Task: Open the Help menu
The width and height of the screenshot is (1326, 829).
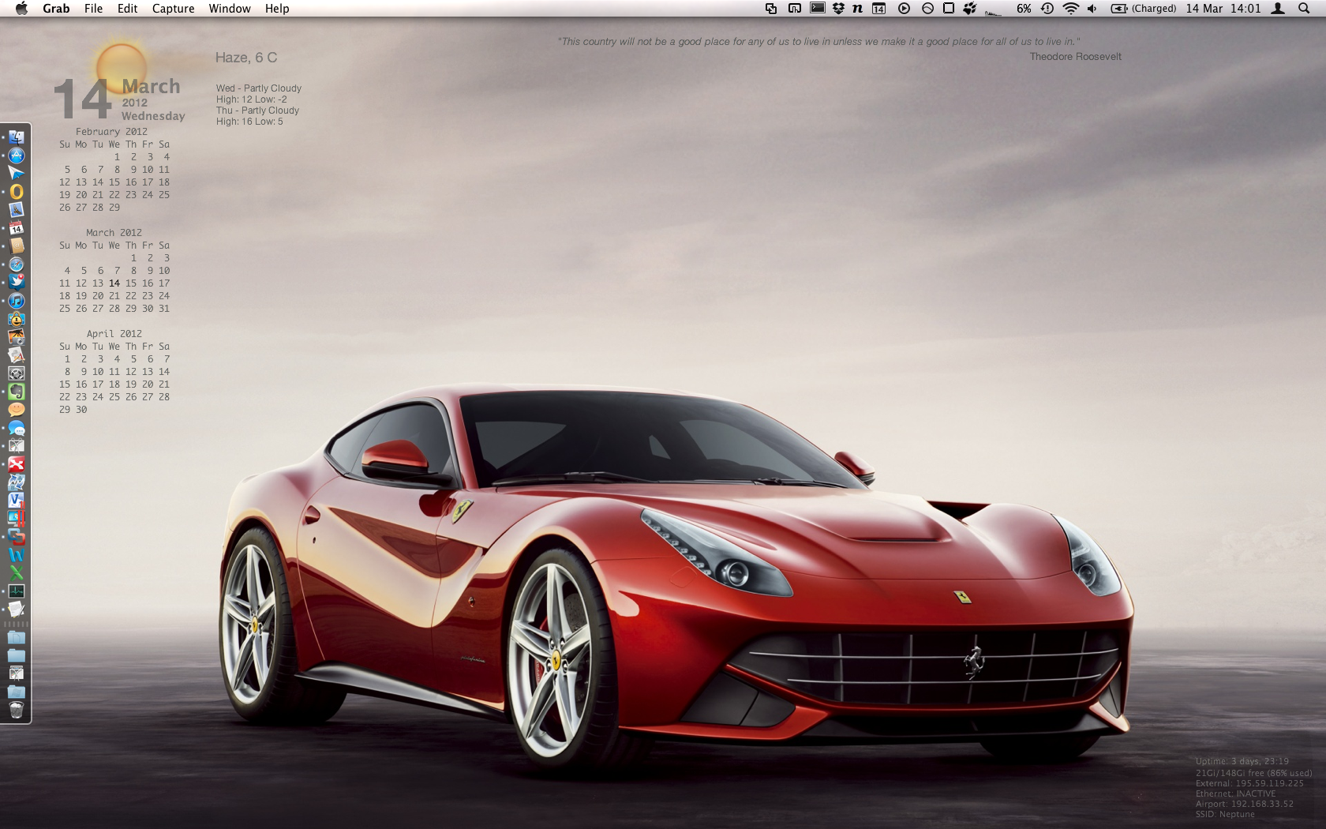Action: click(277, 9)
